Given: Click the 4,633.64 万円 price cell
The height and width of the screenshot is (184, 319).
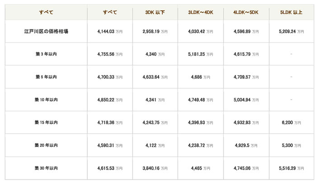Looking at the screenshot, I should coord(155,77).
